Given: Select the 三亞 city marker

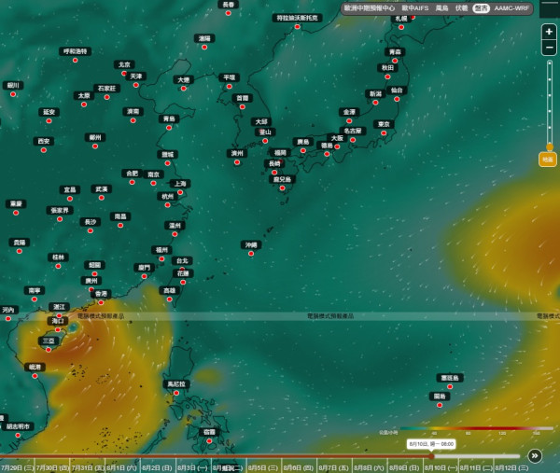Looking at the screenshot, I should click(49, 350).
